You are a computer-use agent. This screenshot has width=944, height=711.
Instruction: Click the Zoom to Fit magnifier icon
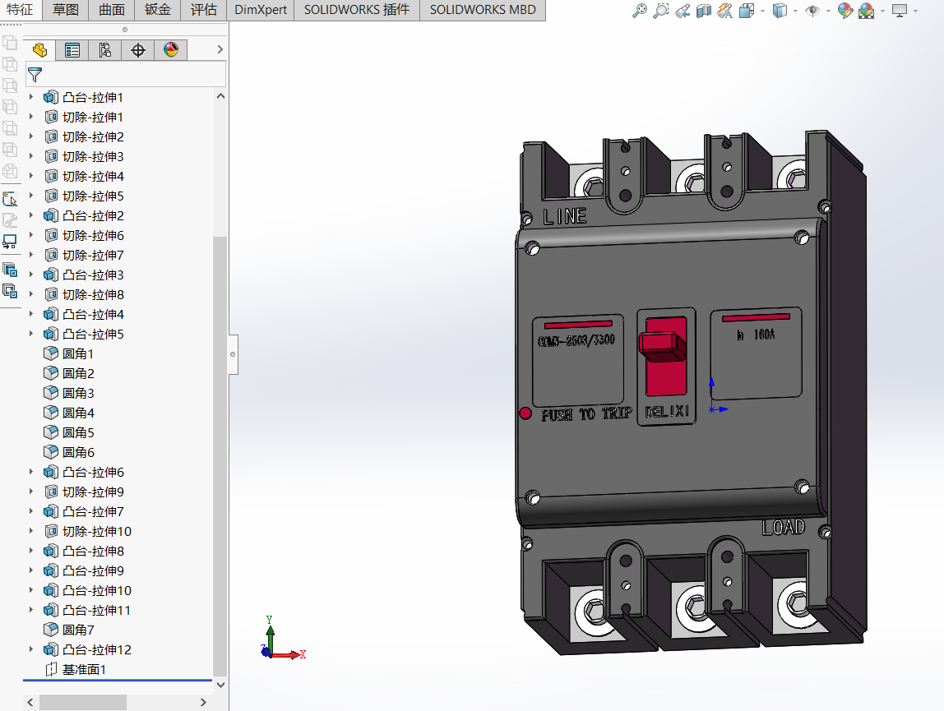(x=640, y=11)
